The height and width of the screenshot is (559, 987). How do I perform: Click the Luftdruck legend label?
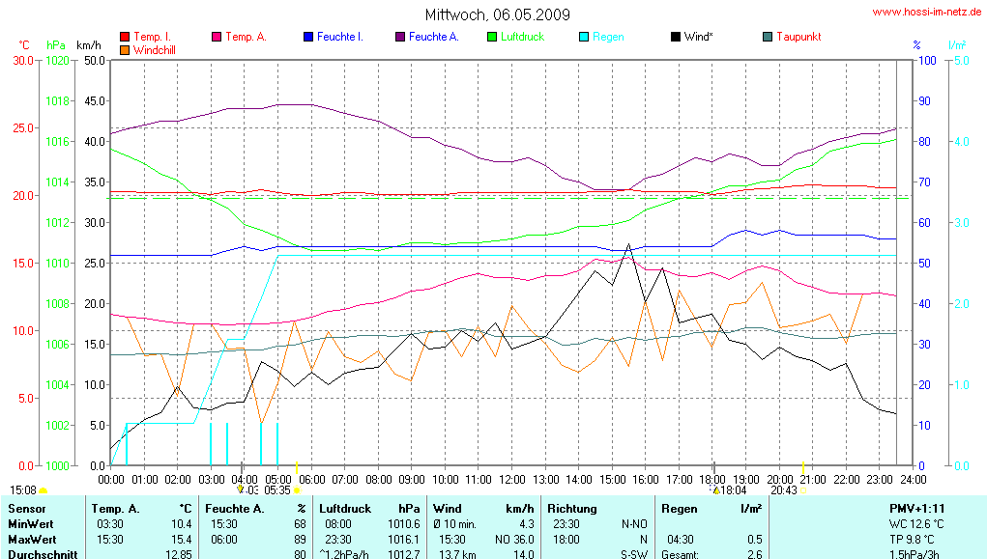(x=522, y=37)
